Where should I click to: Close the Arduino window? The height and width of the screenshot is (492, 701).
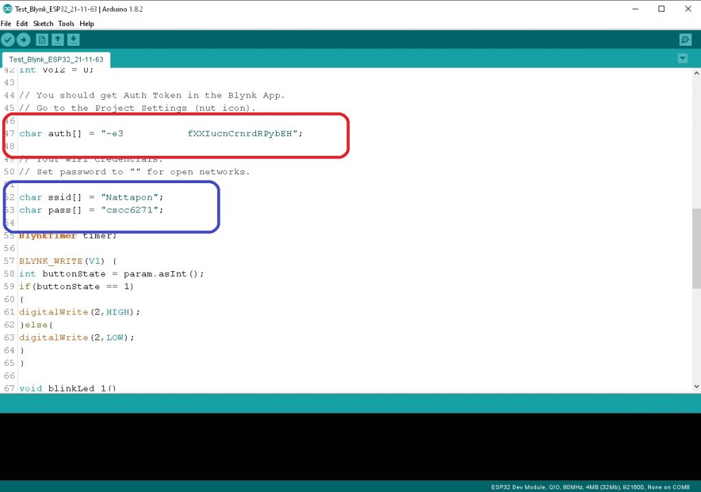(x=688, y=9)
